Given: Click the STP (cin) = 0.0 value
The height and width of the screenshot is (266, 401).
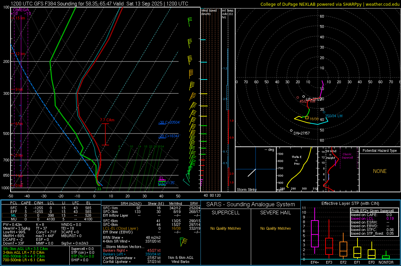Looking at the screenshot, I should tap(83, 252).
